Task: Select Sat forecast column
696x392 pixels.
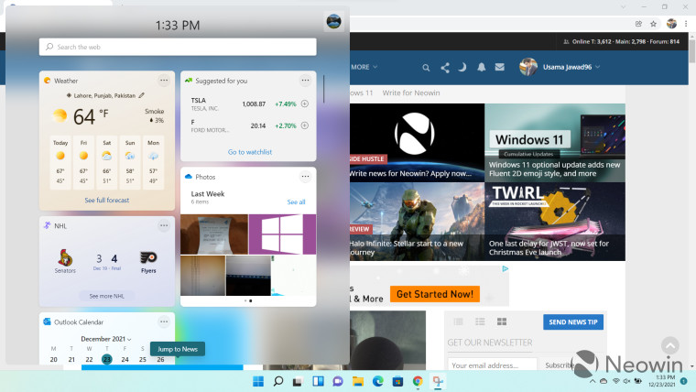Action: [106, 162]
